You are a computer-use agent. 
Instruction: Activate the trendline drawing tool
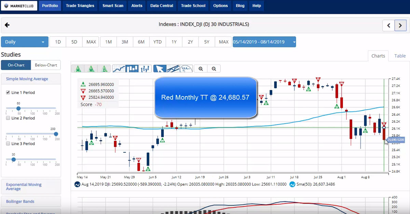[173, 68]
